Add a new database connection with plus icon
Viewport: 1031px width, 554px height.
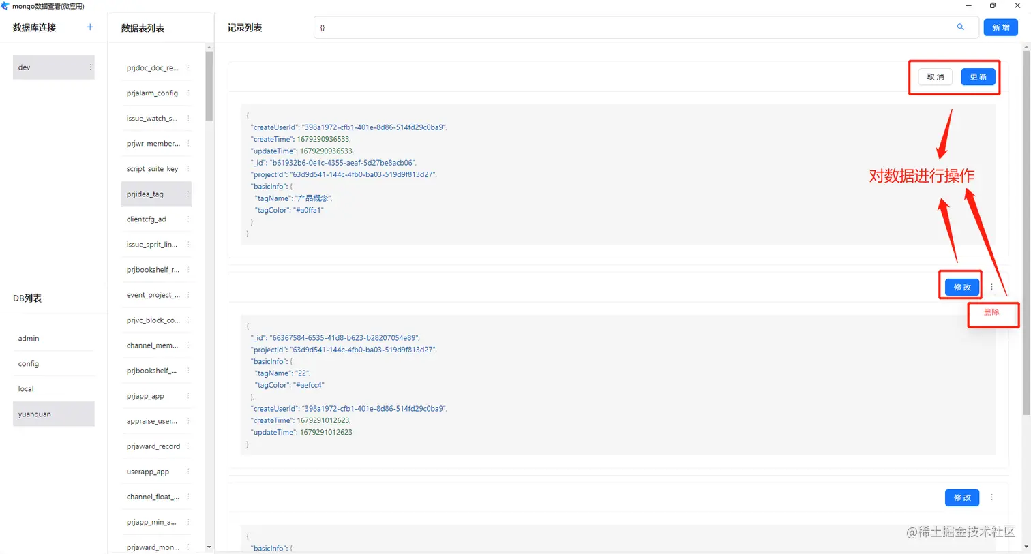pyautogui.click(x=90, y=27)
